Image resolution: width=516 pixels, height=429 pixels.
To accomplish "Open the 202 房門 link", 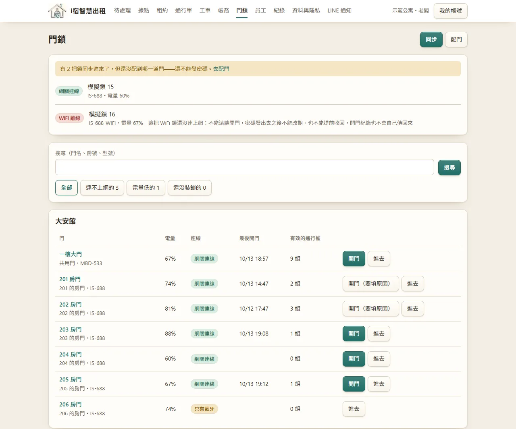I will pos(71,305).
